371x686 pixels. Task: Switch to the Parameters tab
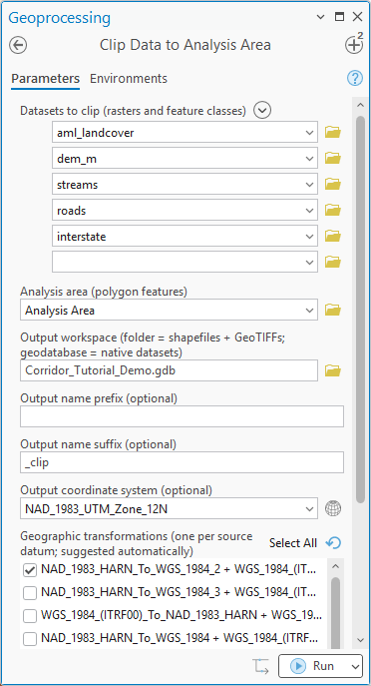coord(46,79)
